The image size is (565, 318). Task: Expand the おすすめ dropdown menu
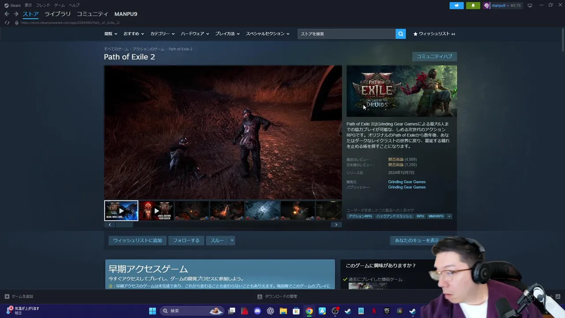pos(134,34)
